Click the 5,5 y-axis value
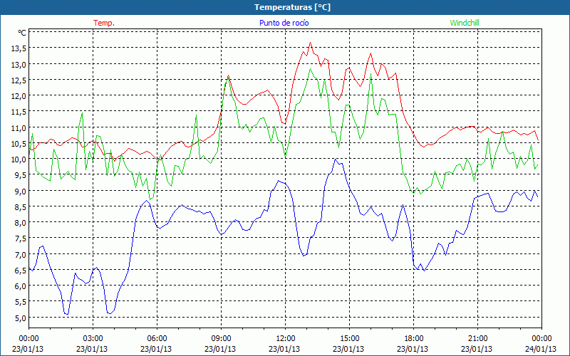The width and height of the screenshot is (570, 356). click(x=21, y=301)
